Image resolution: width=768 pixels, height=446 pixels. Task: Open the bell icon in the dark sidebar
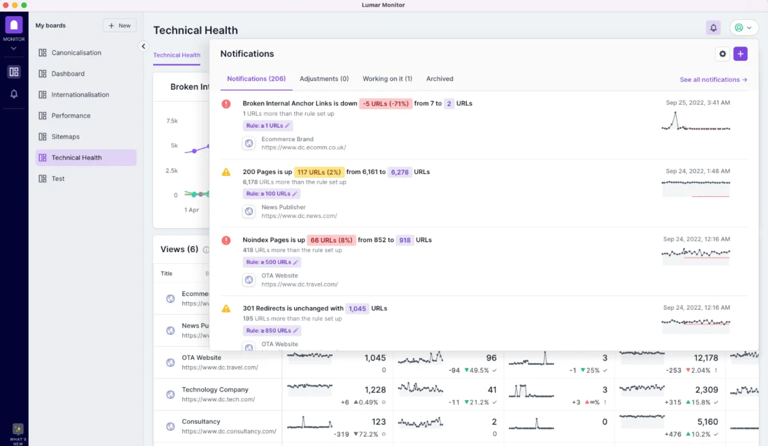pos(13,94)
